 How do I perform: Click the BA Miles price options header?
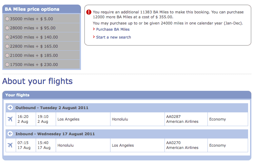pyautogui.click(x=32, y=9)
